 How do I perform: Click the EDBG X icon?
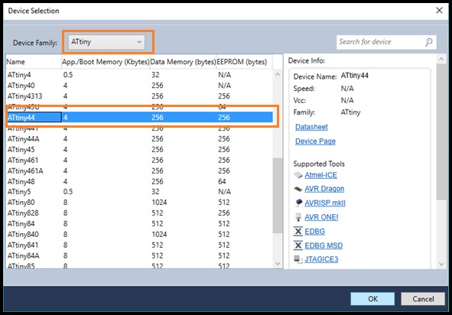tap(298, 231)
